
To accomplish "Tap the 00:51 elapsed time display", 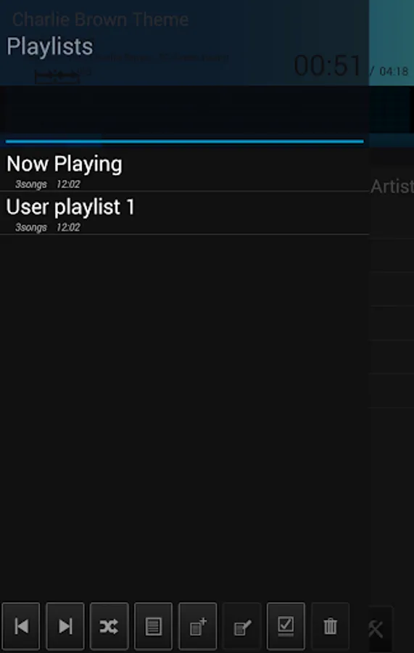I will (328, 66).
